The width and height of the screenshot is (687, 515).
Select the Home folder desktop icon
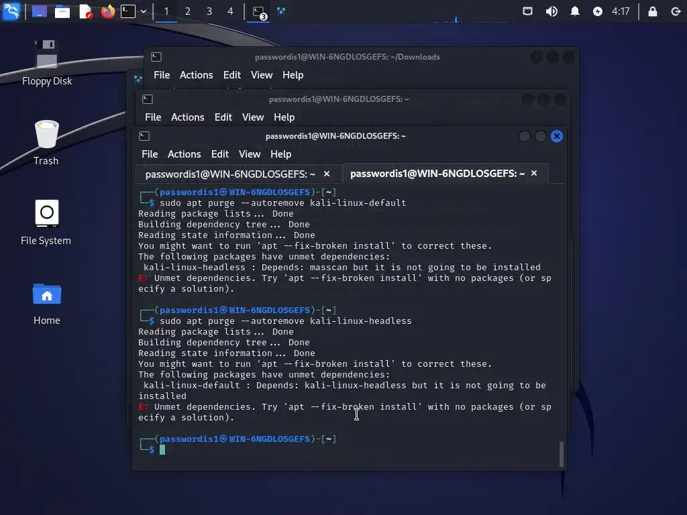[x=46, y=304]
